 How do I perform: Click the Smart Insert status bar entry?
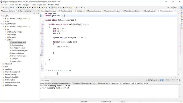click(x=106, y=102)
